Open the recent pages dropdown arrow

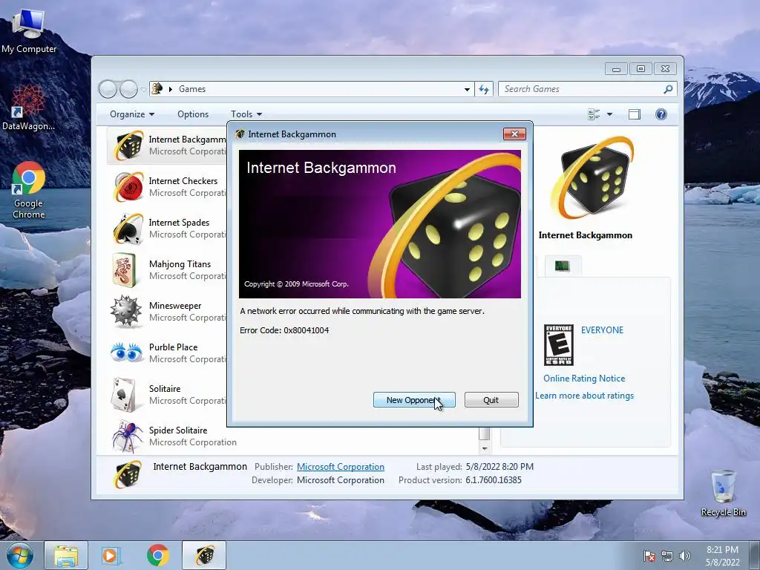(x=143, y=89)
